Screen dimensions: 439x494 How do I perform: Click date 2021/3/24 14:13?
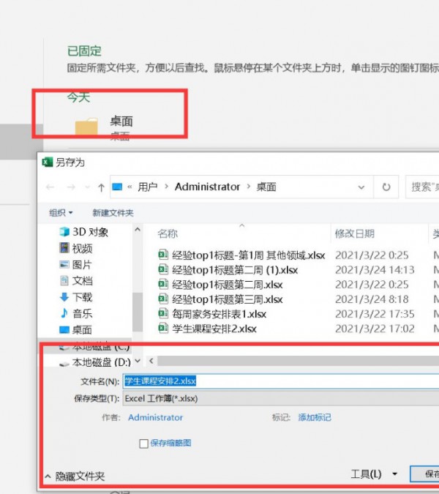coord(375,270)
